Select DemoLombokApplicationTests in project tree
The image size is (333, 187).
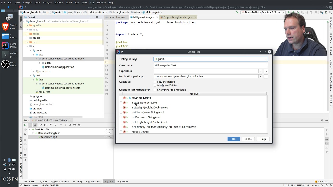(x=62, y=88)
